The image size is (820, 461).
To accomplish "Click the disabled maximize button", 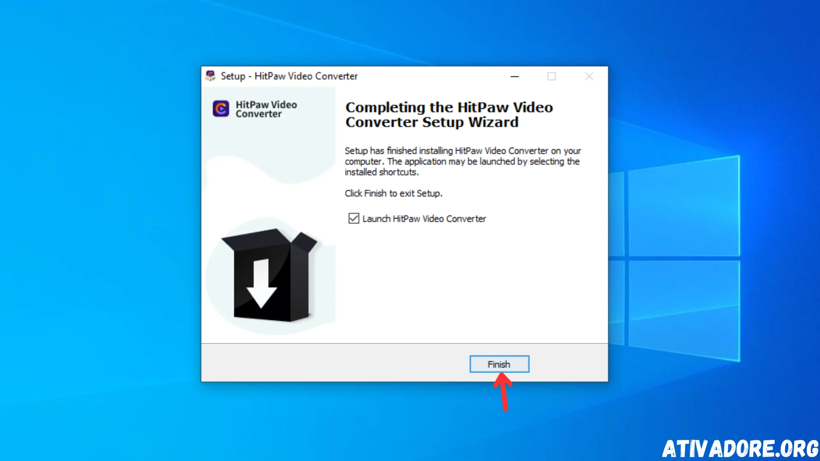I will [552, 76].
